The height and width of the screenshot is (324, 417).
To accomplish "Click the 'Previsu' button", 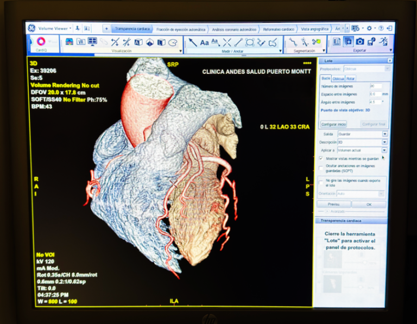I will click(333, 204).
